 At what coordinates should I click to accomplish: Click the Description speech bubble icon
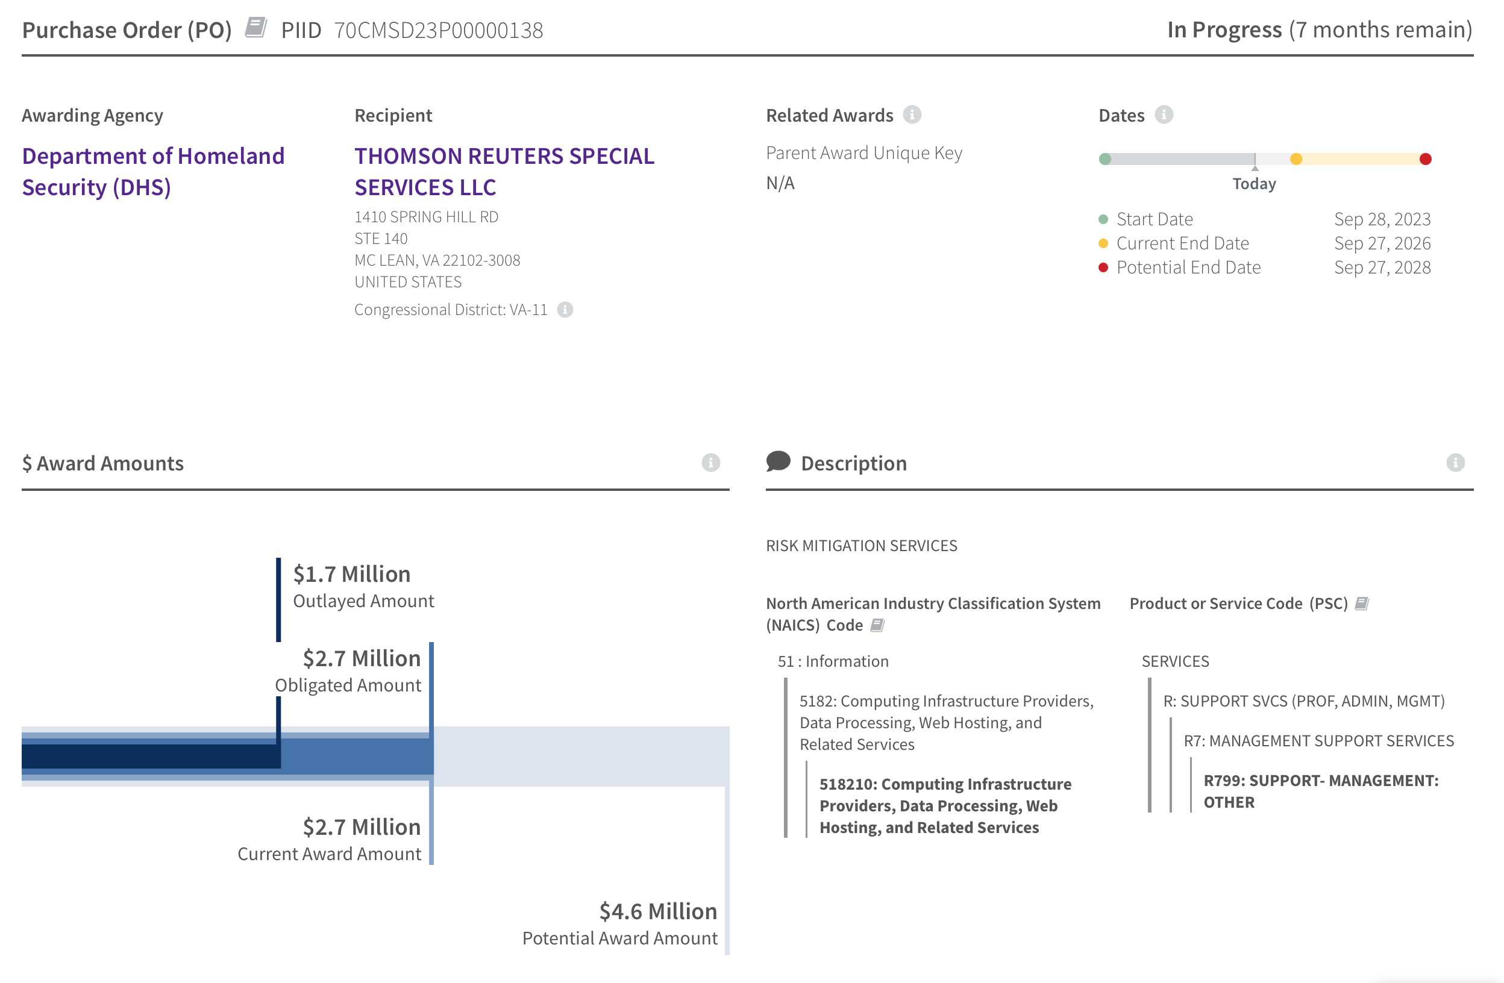[778, 462]
